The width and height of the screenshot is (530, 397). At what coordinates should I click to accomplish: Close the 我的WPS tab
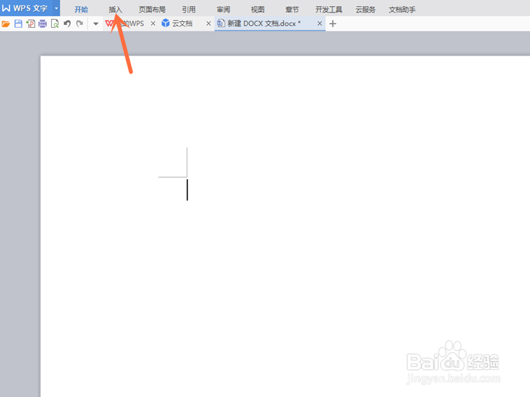click(x=153, y=24)
